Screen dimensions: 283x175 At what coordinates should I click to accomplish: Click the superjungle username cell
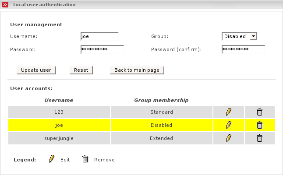[59, 138]
